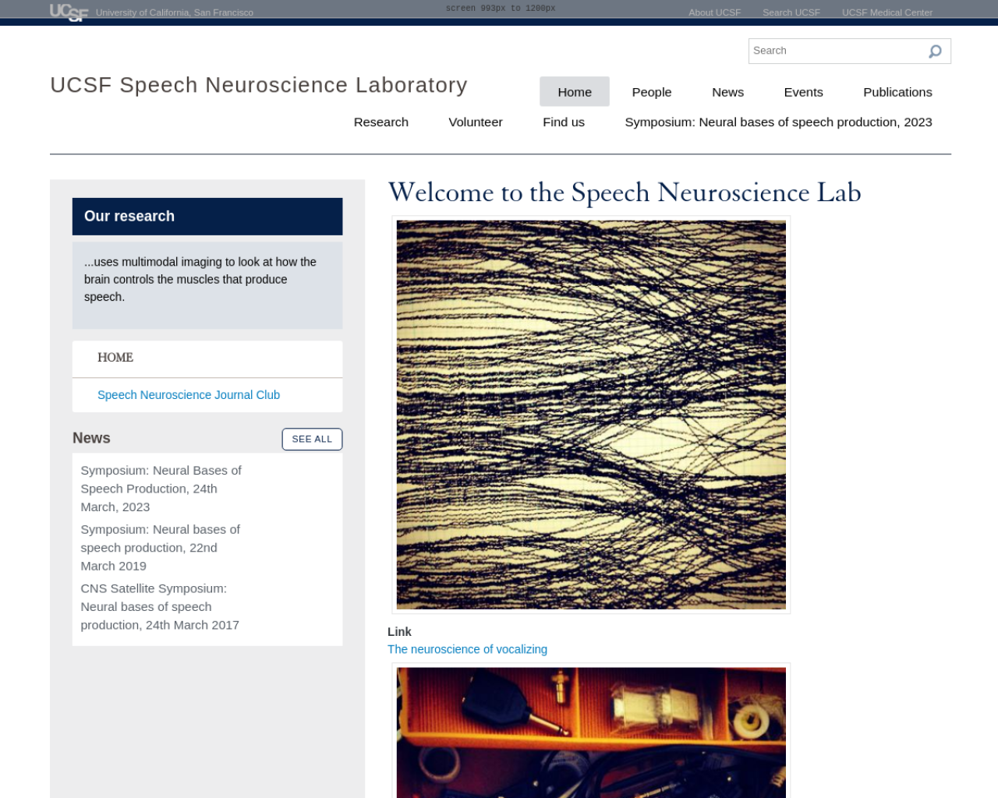Click the UCSF Speech Neuroscience Laboratory title

[x=259, y=85]
